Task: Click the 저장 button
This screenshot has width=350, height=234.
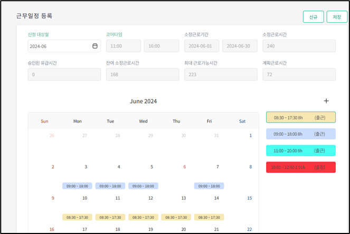Action: pyautogui.click(x=337, y=17)
